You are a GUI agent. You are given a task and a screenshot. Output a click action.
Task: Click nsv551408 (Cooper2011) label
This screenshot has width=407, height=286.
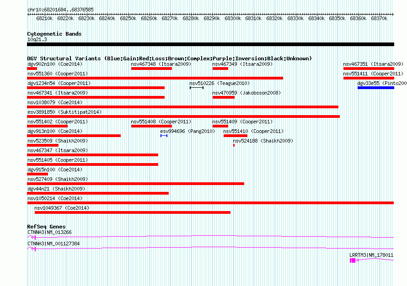pyautogui.click(x=161, y=122)
